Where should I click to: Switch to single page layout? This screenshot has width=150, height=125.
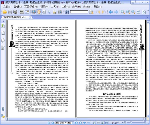94,123
